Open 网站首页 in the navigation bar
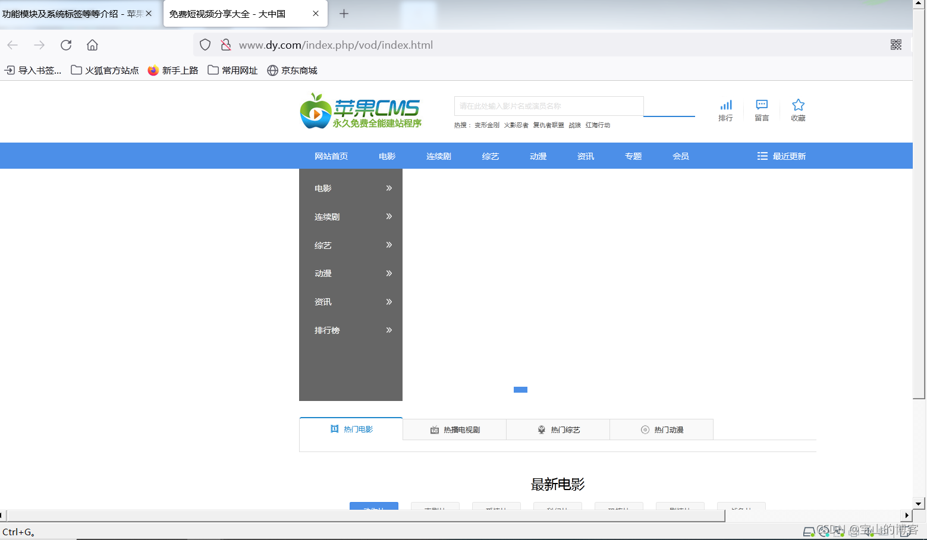Viewport: 927px width, 540px height. [331, 156]
